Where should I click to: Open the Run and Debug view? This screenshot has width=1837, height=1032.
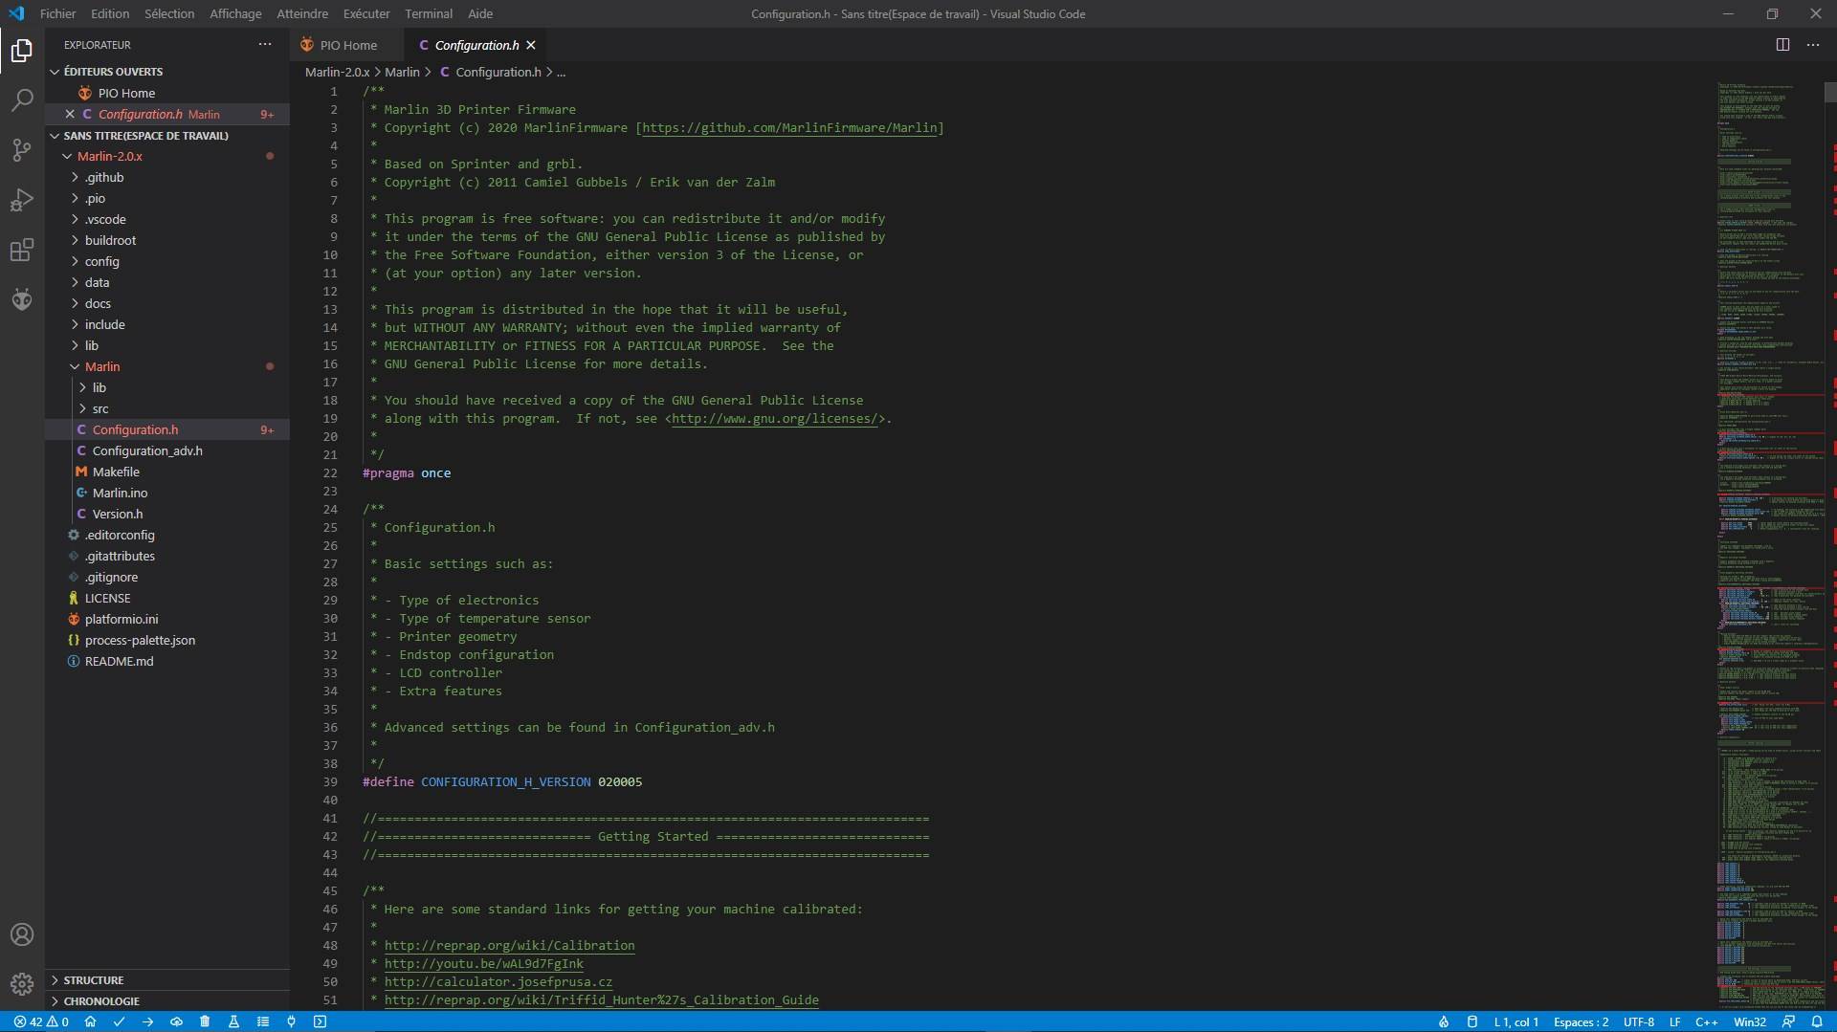(x=22, y=200)
